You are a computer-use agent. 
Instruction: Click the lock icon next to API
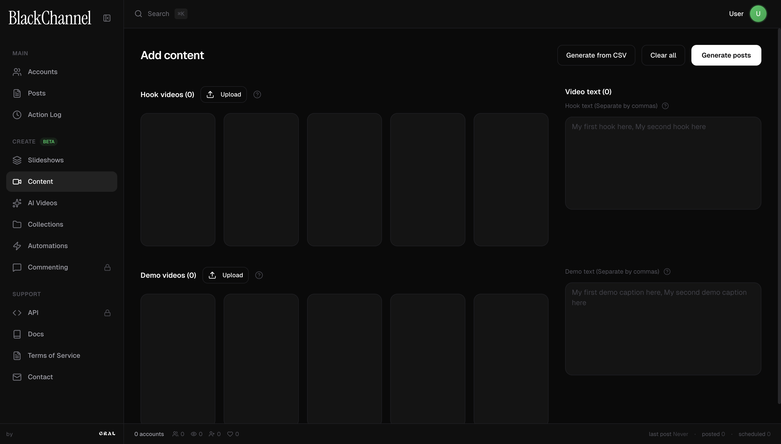pyautogui.click(x=107, y=313)
